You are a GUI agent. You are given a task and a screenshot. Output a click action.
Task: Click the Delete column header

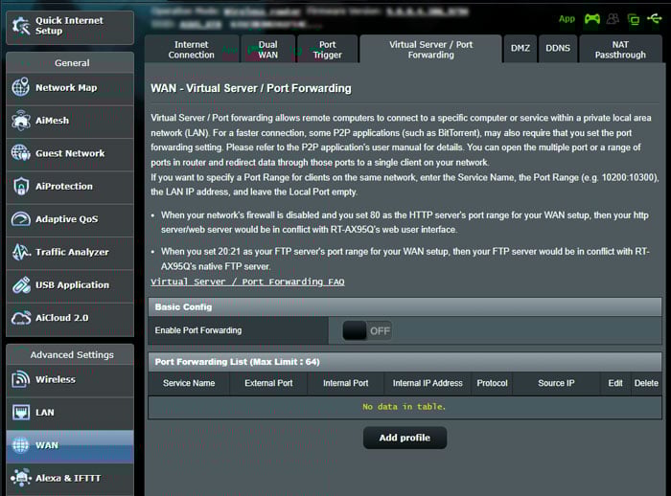point(646,383)
